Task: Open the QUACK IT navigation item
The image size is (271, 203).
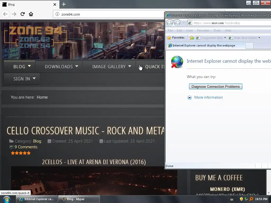Action: pyautogui.click(x=155, y=67)
